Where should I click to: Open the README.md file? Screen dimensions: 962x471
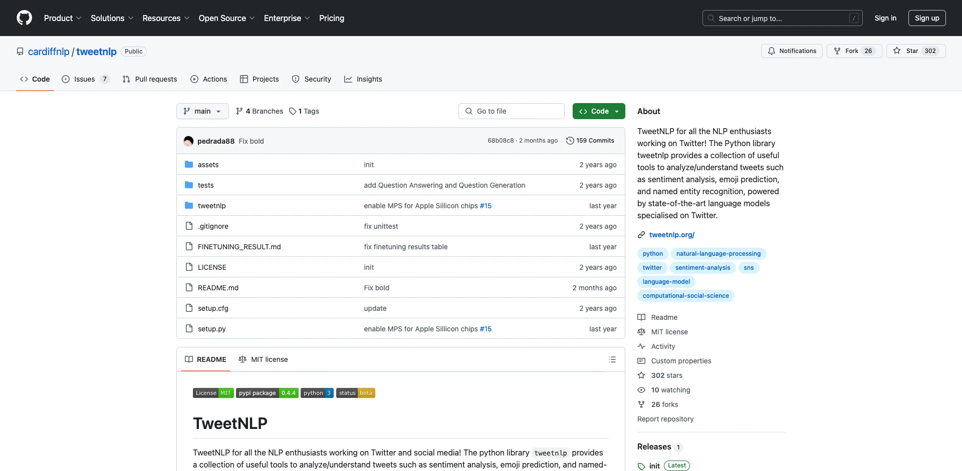pyautogui.click(x=218, y=288)
